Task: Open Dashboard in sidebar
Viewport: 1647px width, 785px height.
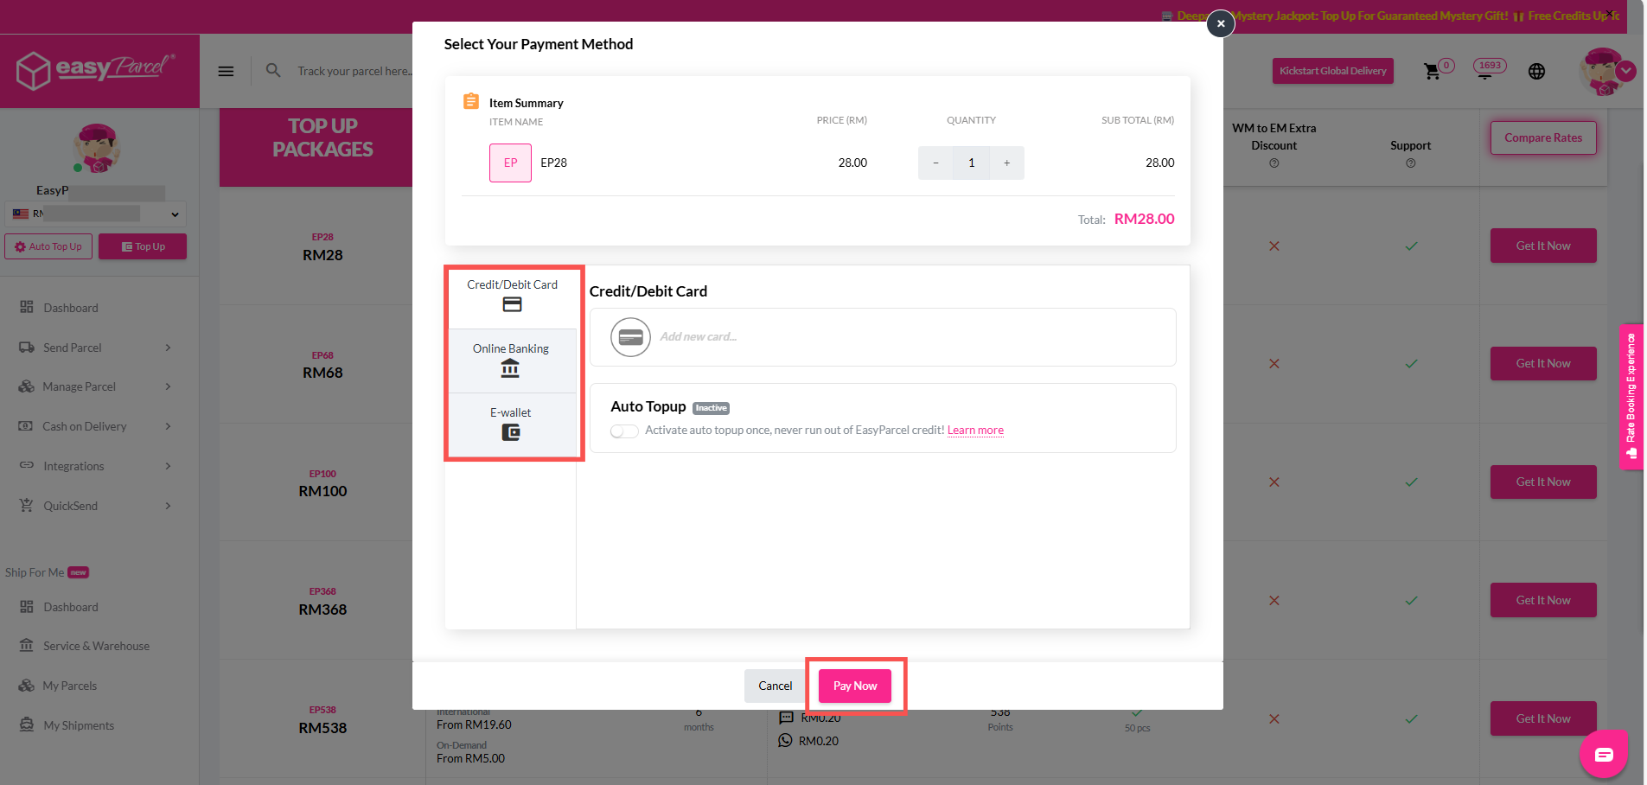Action: (x=70, y=308)
